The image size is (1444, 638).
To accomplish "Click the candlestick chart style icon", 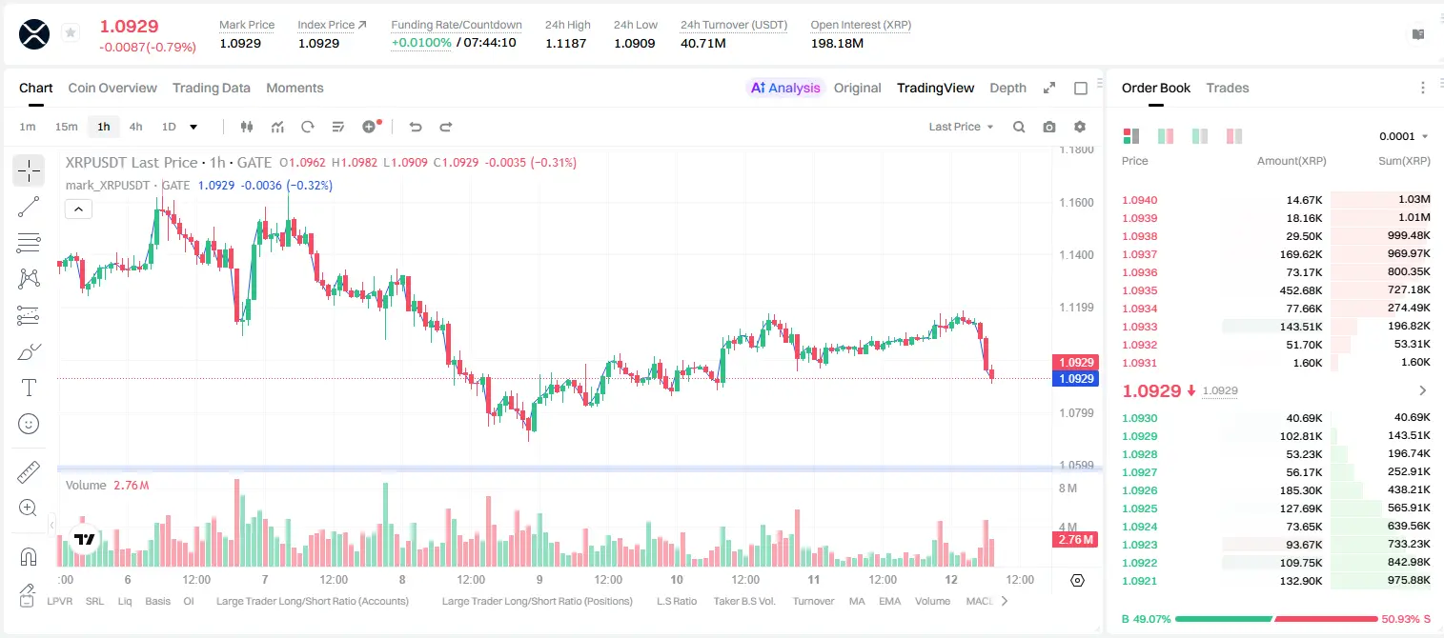I will pyautogui.click(x=248, y=127).
